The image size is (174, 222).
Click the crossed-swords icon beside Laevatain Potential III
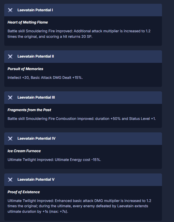point(10,98)
